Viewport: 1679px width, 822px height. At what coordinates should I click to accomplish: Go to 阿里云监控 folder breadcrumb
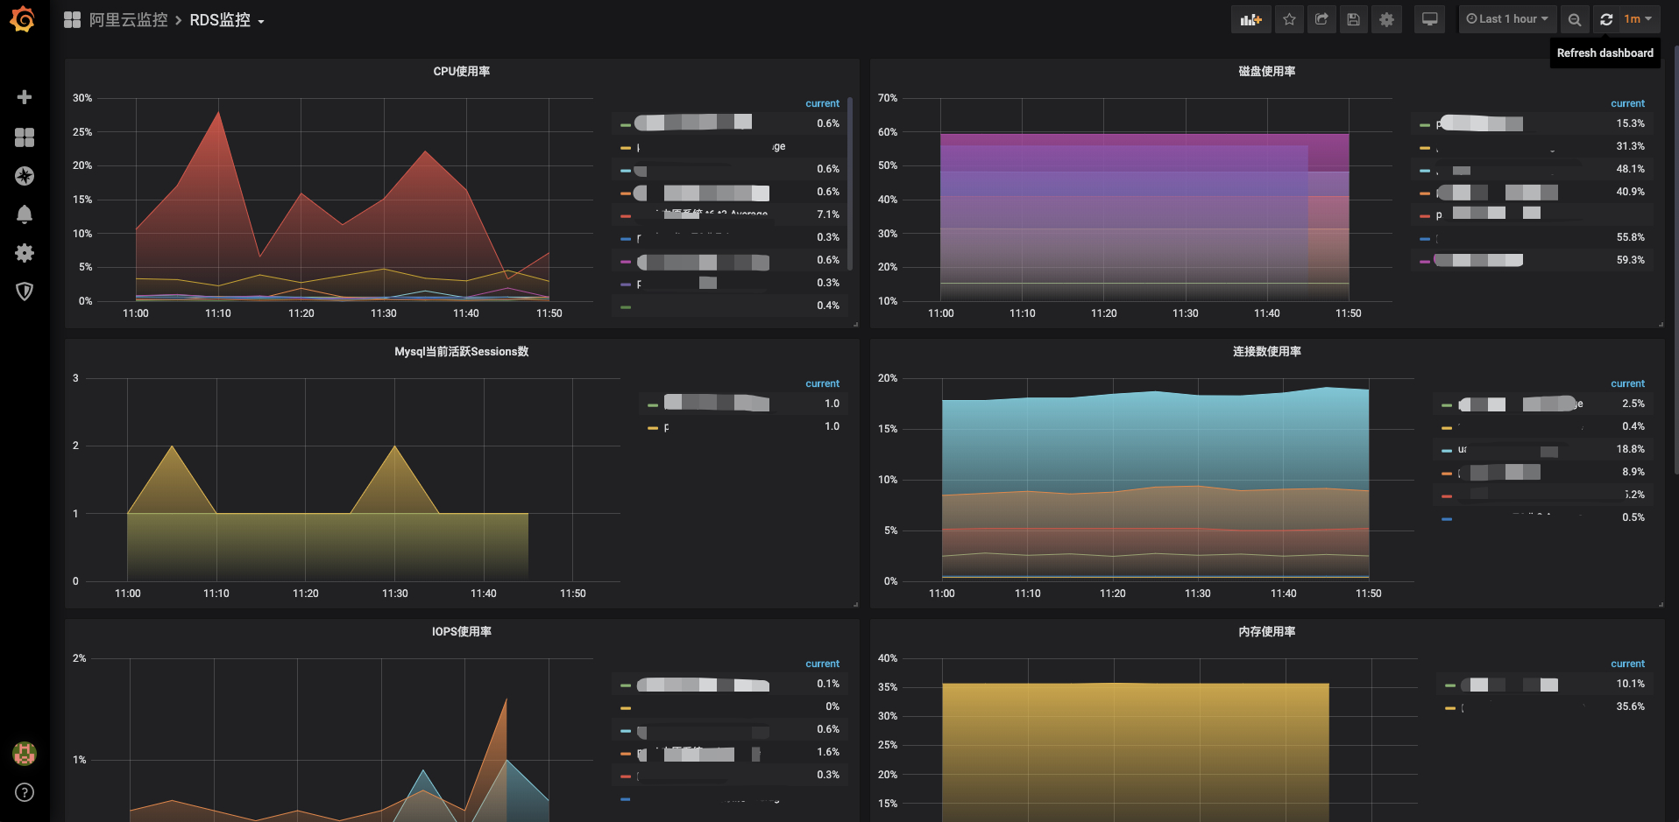(128, 19)
